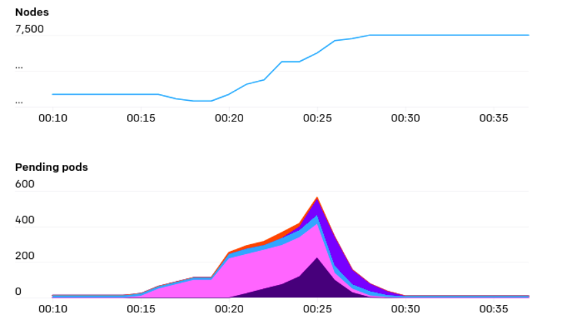Select 00:15 tick under Pending pods chart
Viewport: 575px width, 321px height.
(141, 309)
